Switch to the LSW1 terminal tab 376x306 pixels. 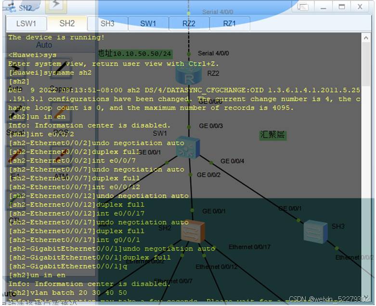pos(26,24)
